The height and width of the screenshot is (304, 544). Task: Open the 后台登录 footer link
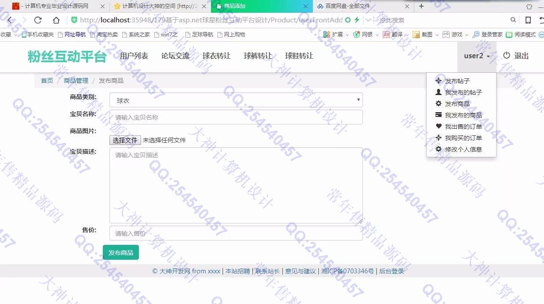pos(392,271)
